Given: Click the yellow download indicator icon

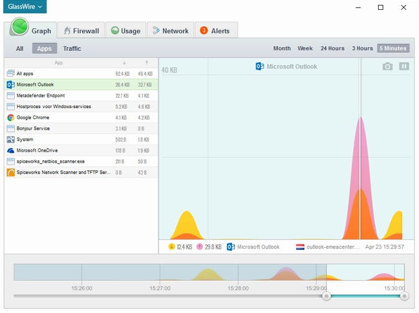Looking at the screenshot, I should [172, 247].
